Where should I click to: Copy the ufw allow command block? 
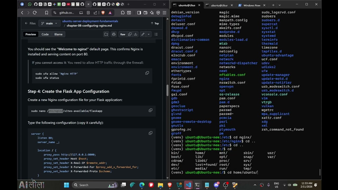pyautogui.click(x=147, y=73)
